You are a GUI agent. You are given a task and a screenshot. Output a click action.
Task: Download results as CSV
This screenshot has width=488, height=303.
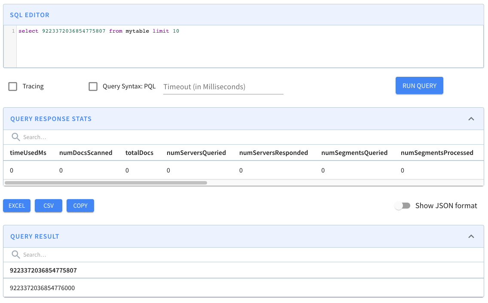coord(49,206)
